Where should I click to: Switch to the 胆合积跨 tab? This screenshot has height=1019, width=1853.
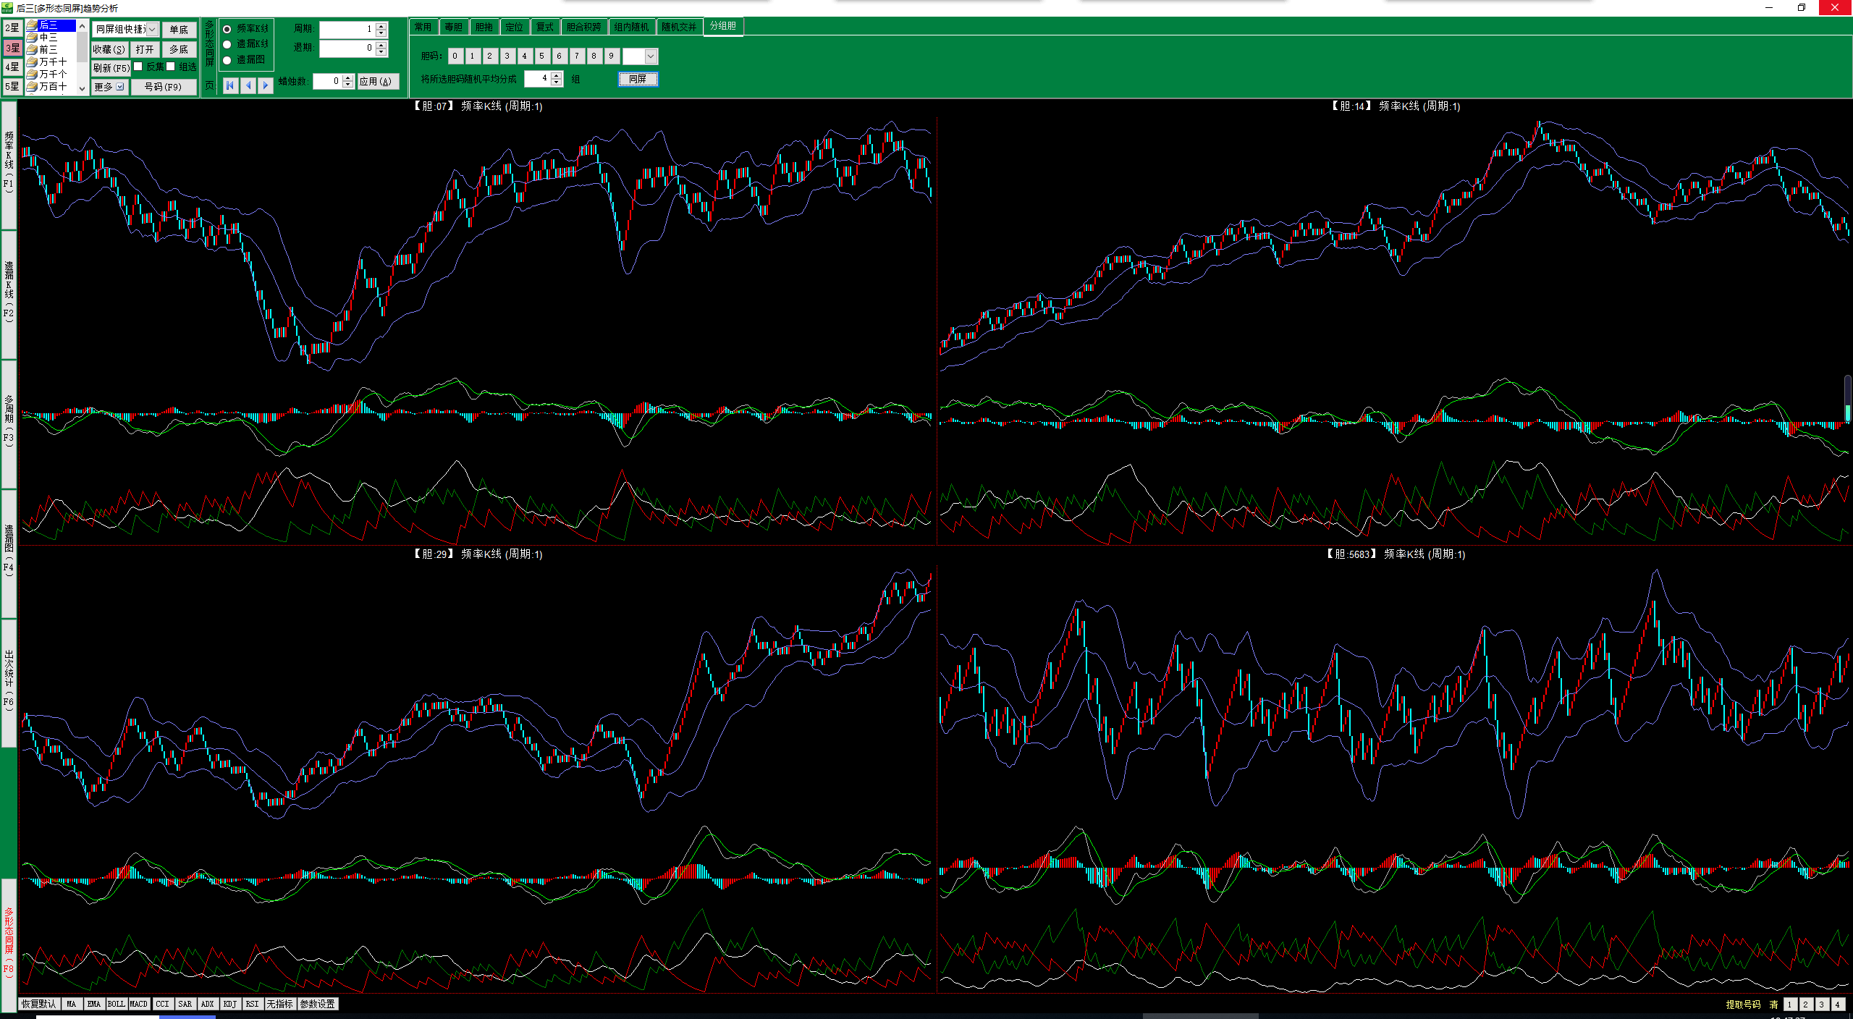(x=583, y=27)
